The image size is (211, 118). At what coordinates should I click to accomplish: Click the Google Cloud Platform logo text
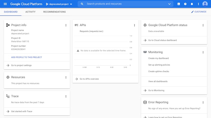(26, 4)
